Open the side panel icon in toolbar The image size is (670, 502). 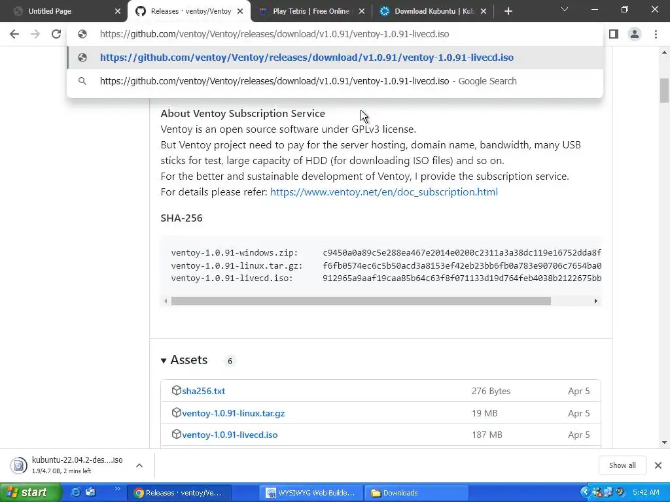pyautogui.click(x=614, y=34)
